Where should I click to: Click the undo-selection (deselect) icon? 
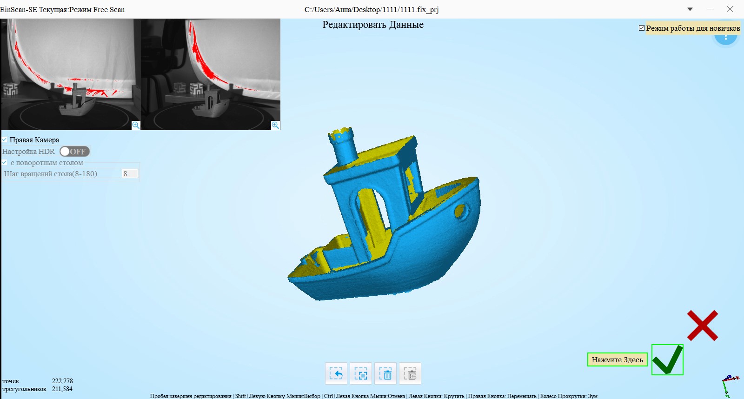(x=336, y=373)
